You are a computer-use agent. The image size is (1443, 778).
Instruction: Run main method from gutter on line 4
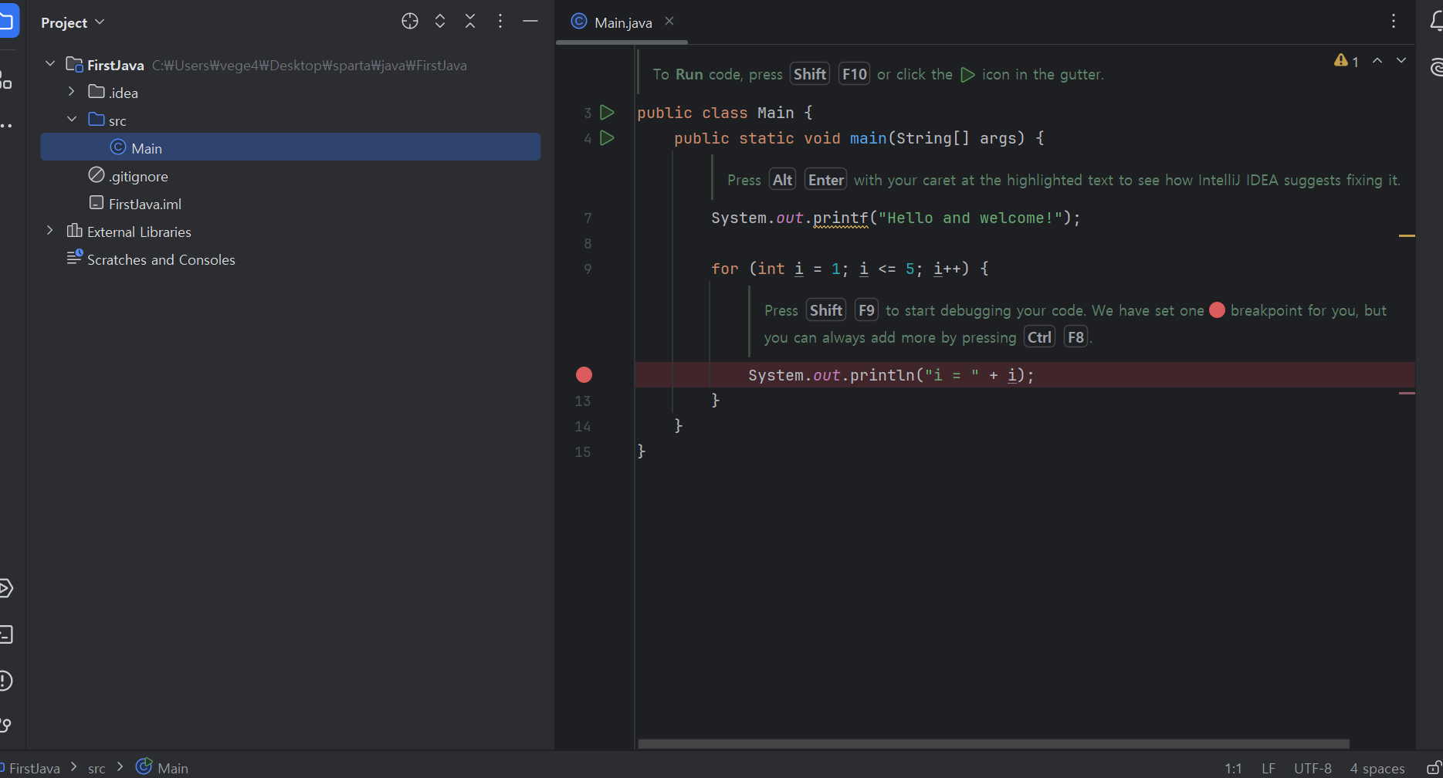point(608,138)
